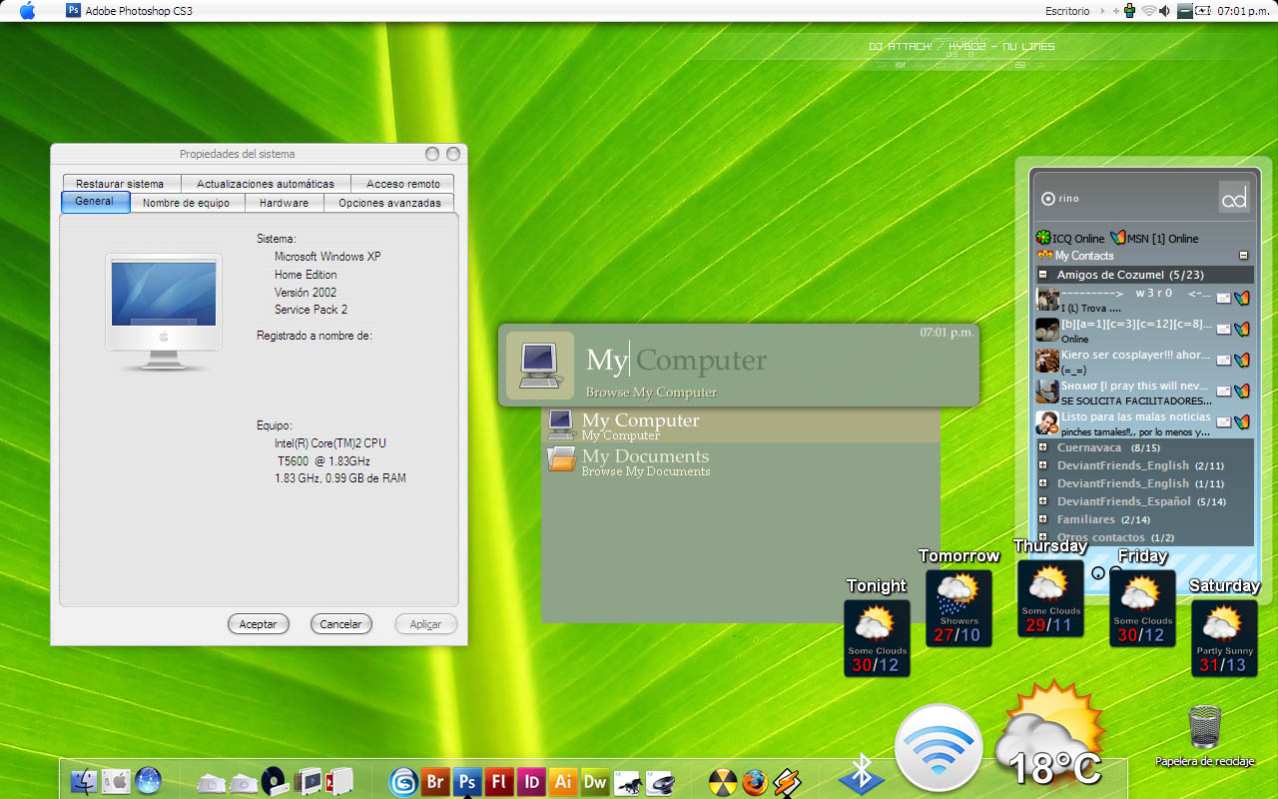Click the clock showing 07:01 p.m. in top bar

pos(1245,11)
